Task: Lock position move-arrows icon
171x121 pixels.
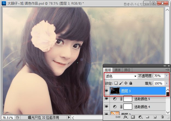Action: pos(126,83)
